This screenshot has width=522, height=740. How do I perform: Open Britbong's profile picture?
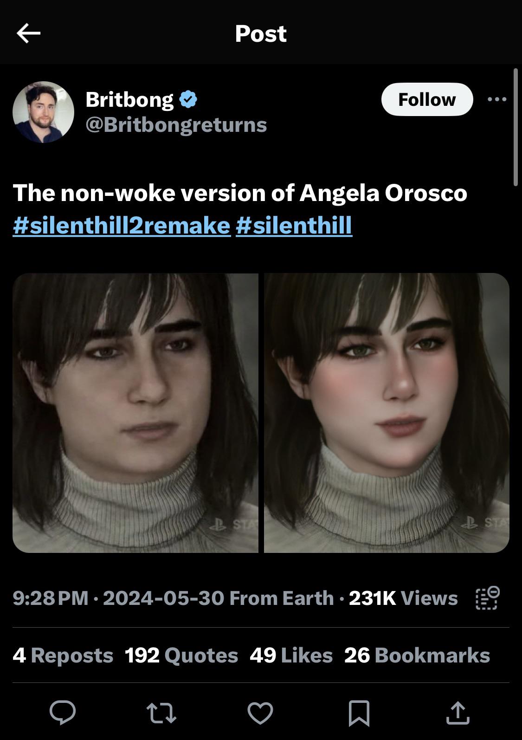(x=43, y=112)
